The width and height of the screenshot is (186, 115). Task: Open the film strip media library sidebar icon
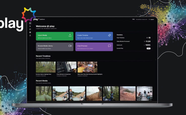[30, 32]
